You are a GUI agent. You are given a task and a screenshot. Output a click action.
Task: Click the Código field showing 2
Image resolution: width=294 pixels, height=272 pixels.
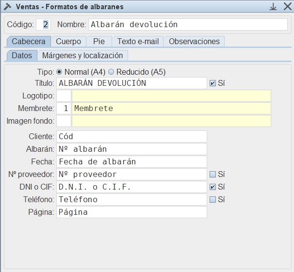[43, 24]
